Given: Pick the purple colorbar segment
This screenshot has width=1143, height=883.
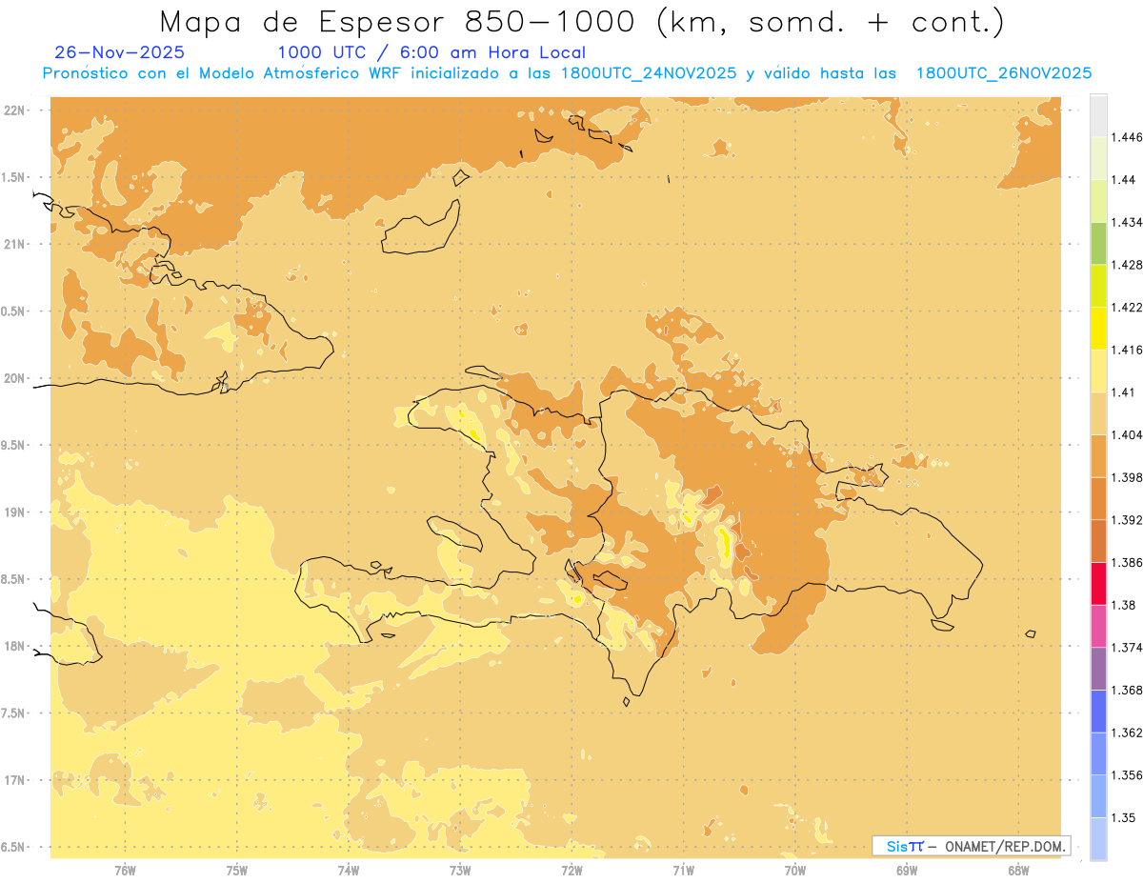Looking at the screenshot, I should 1098,669.
